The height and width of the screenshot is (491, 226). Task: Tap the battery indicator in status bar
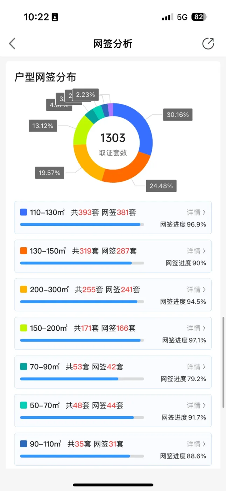tap(199, 17)
